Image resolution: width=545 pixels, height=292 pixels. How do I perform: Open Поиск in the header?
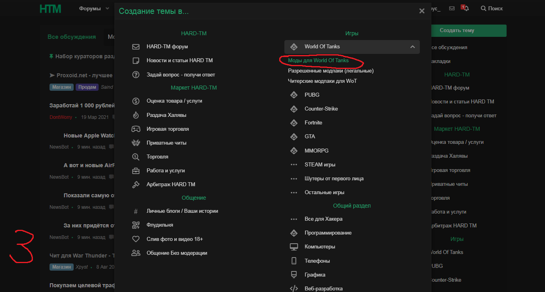[492, 8]
